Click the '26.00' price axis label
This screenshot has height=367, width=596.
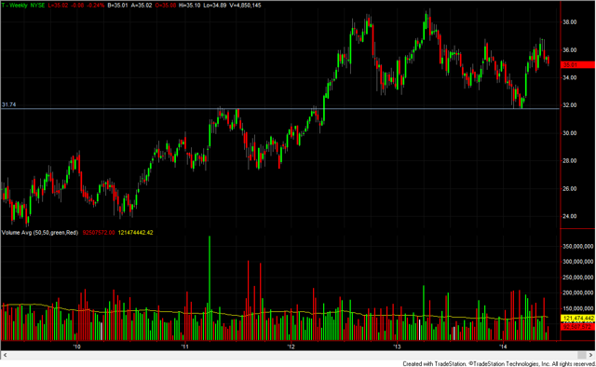point(569,189)
